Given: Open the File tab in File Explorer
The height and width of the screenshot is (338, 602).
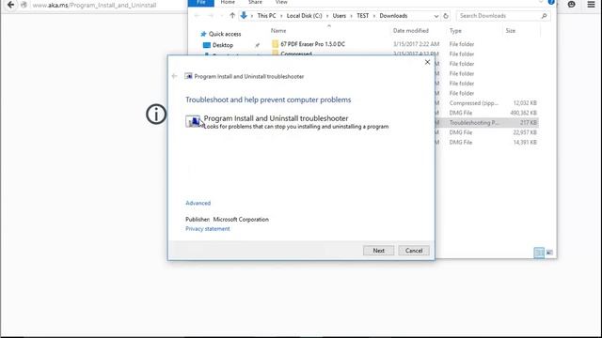Looking at the screenshot, I should 200,2.
